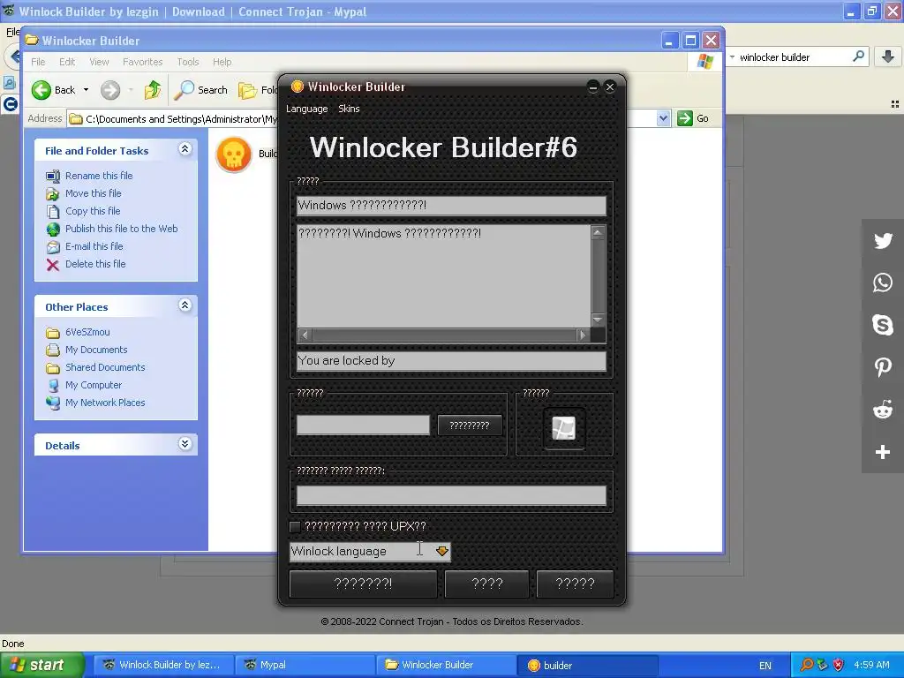Click the browser search magnifier icon
The image size is (904, 678).
click(x=858, y=56)
